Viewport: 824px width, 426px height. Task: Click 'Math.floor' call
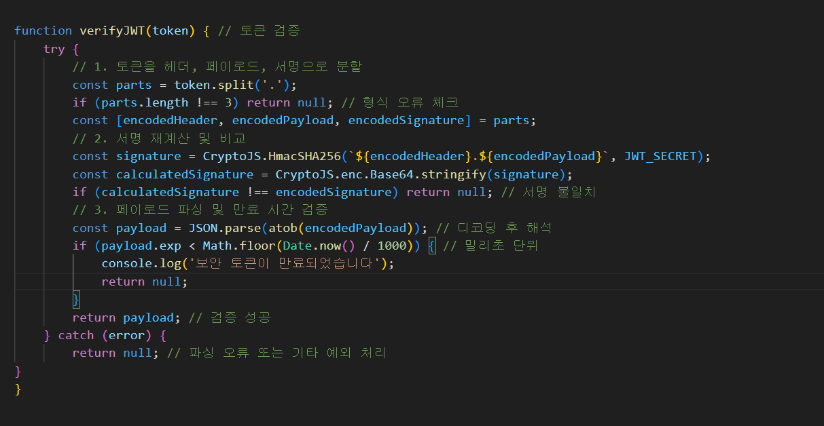pos(239,246)
